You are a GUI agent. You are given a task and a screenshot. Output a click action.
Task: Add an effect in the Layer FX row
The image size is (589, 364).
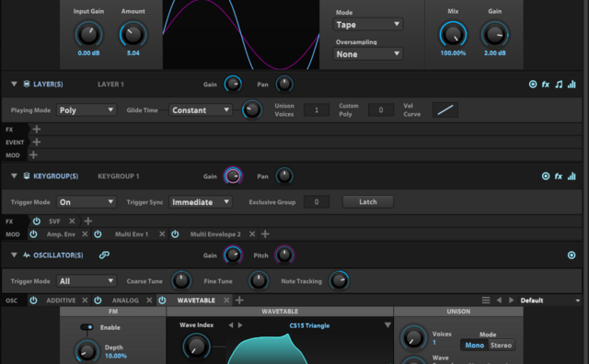[x=37, y=129]
